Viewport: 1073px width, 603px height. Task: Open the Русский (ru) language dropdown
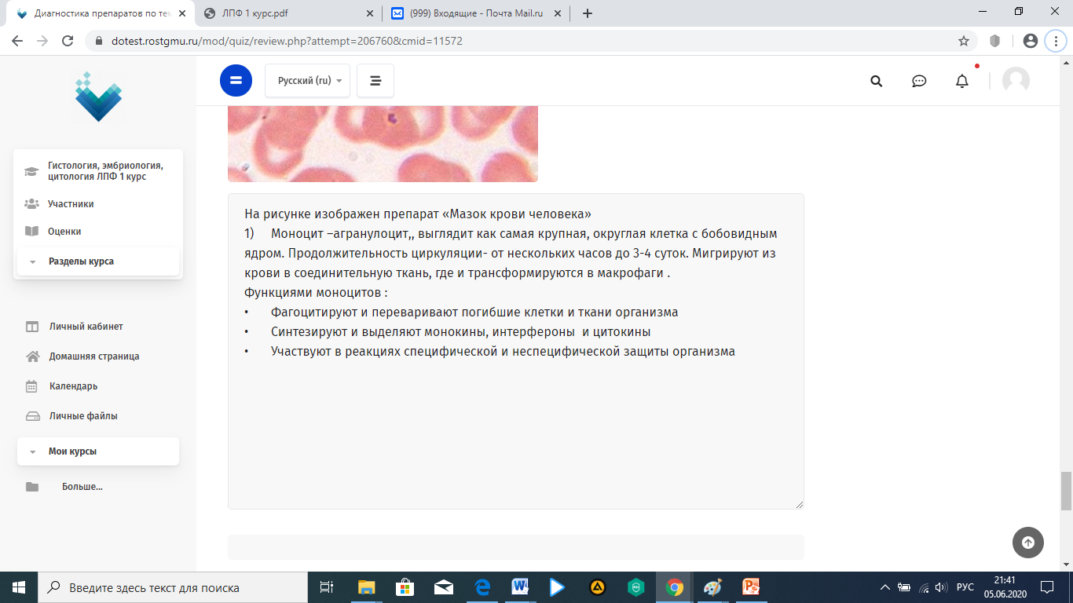tap(308, 81)
